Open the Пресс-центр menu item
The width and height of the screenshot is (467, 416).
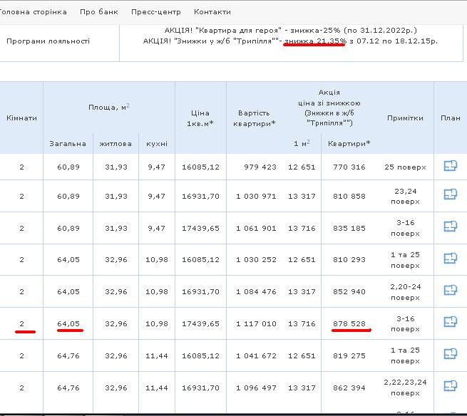[155, 12]
